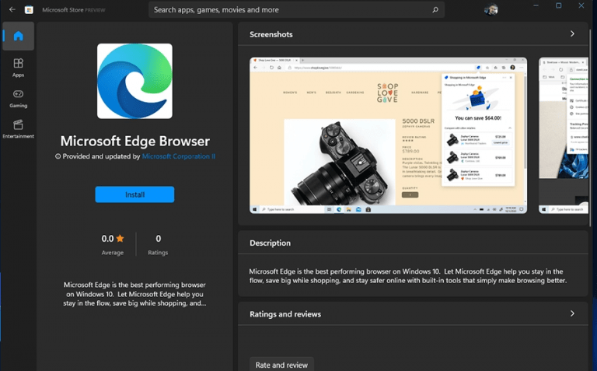597x371 pixels.
Task: Click the orange rating star
Action: pos(120,239)
